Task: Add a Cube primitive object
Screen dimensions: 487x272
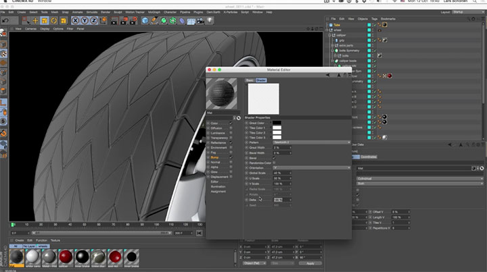Action: [145, 21]
